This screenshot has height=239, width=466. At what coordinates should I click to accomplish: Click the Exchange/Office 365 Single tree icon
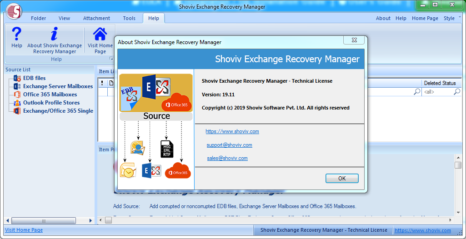pos(17,111)
